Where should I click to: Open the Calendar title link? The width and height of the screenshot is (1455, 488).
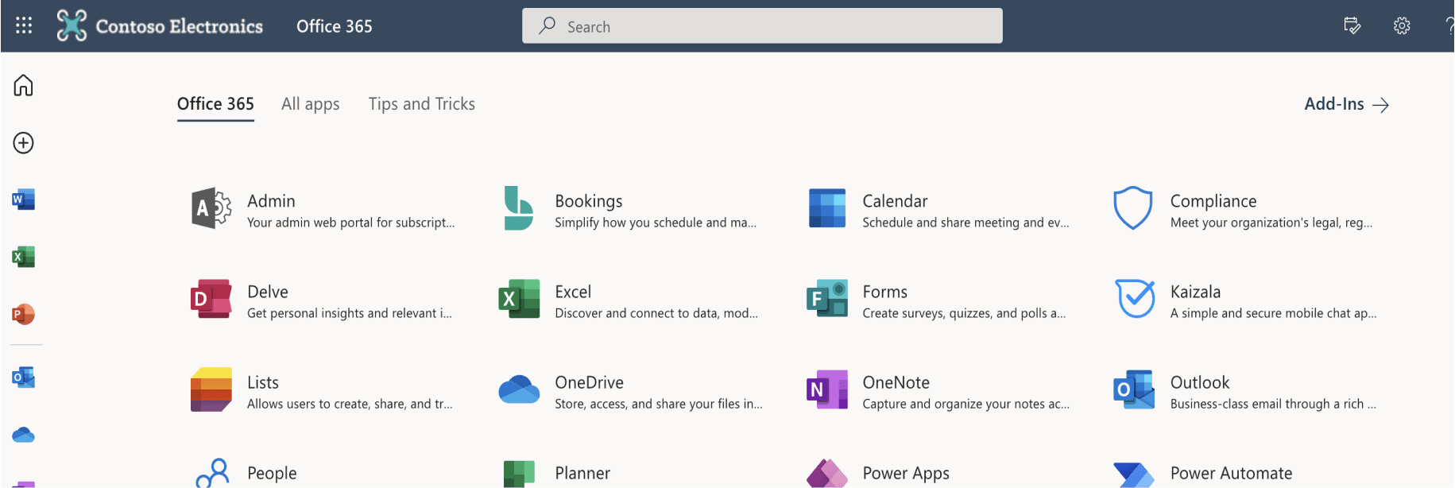(896, 201)
